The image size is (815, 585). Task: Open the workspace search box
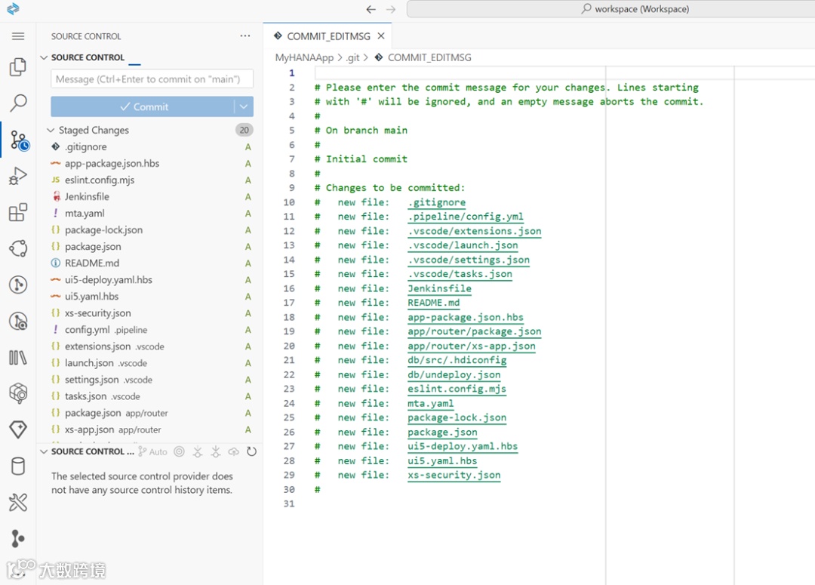click(610, 9)
